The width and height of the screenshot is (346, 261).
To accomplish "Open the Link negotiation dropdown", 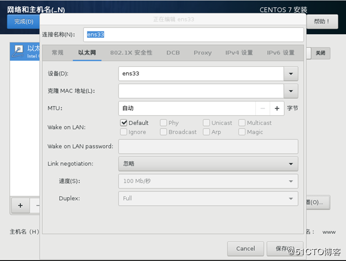I will tap(208, 164).
